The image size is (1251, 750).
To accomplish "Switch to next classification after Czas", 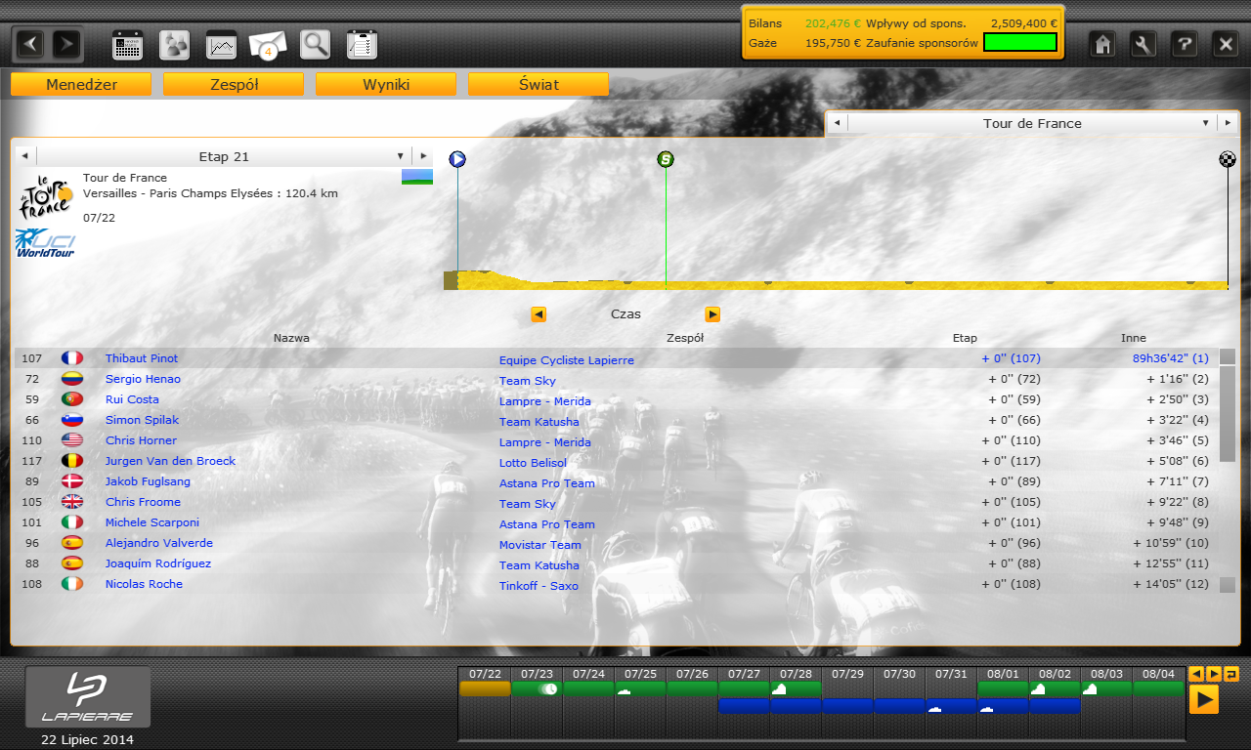I will pyautogui.click(x=712, y=314).
